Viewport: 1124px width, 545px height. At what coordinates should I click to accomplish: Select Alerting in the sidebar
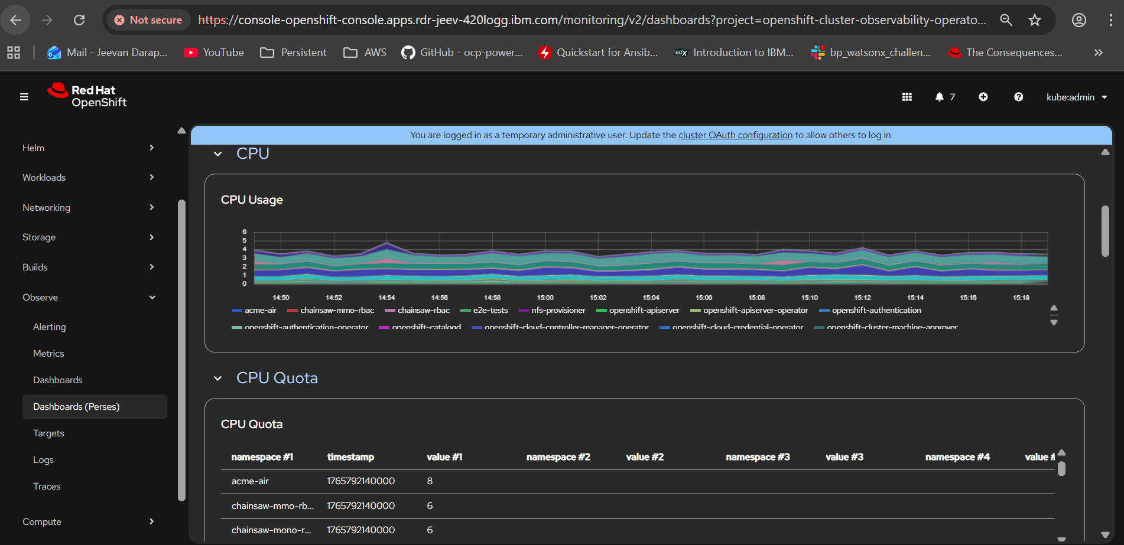(50, 327)
